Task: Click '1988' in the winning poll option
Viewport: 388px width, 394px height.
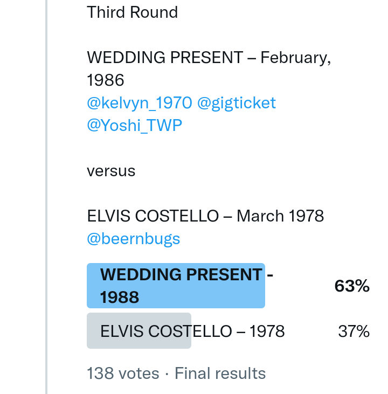Action: [x=120, y=297]
